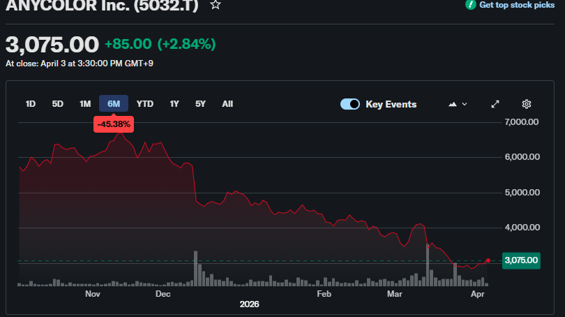Click the tall mid-March volume bar
The image size is (565, 317).
(428, 265)
